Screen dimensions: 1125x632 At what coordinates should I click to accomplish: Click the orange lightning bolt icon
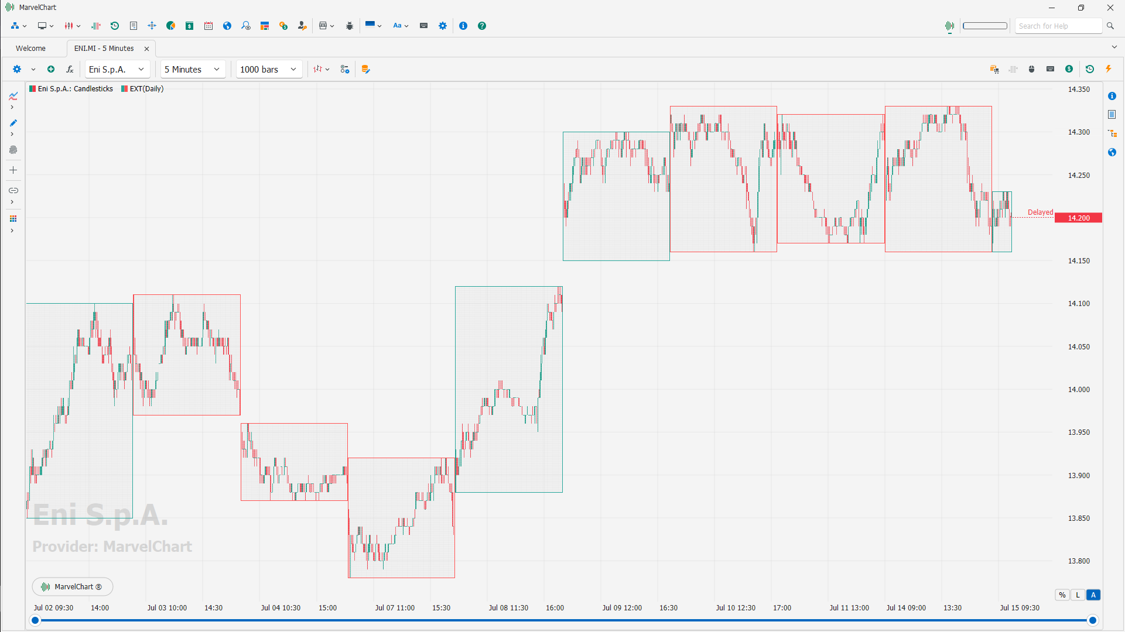tap(1109, 69)
